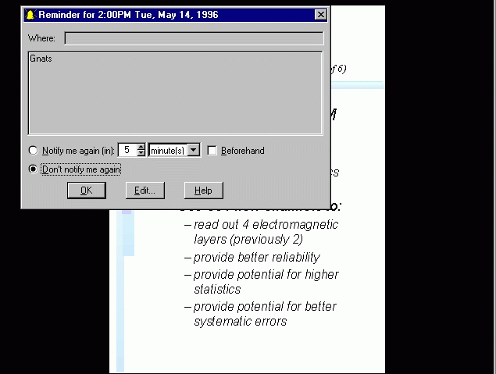This screenshot has width=496, height=374.
Task: Click the 'read out 4 electromagnetic layers' bullet
Action: pos(265,232)
